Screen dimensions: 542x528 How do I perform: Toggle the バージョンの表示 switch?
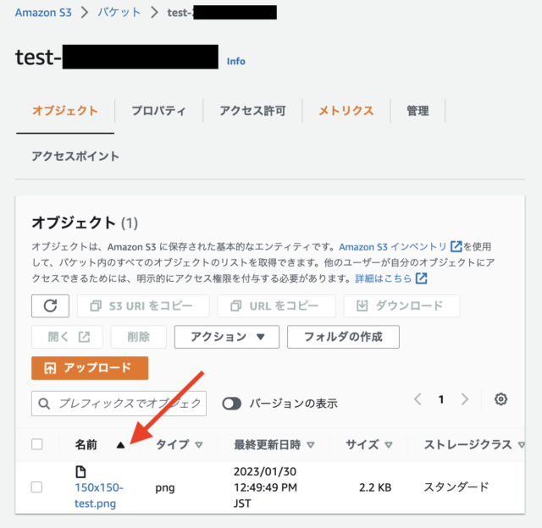231,404
